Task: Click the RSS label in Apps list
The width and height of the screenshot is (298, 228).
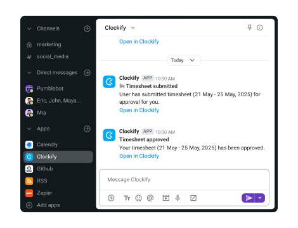Action: pyautogui.click(x=42, y=181)
